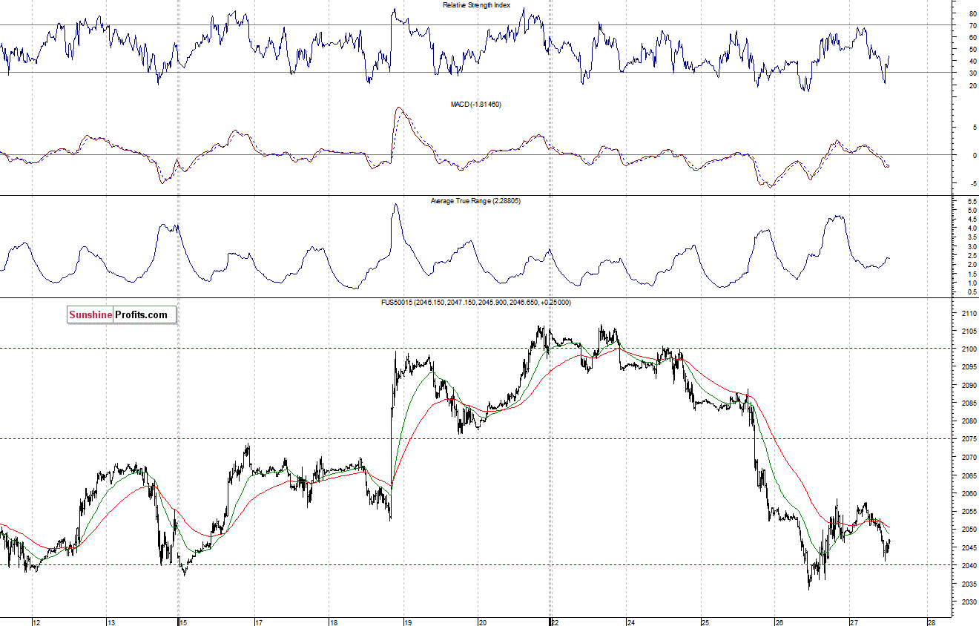The height and width of the screenshot is (626, 979).
Task: Click date label 13 on time axis
Action: (x=110, y=622)
